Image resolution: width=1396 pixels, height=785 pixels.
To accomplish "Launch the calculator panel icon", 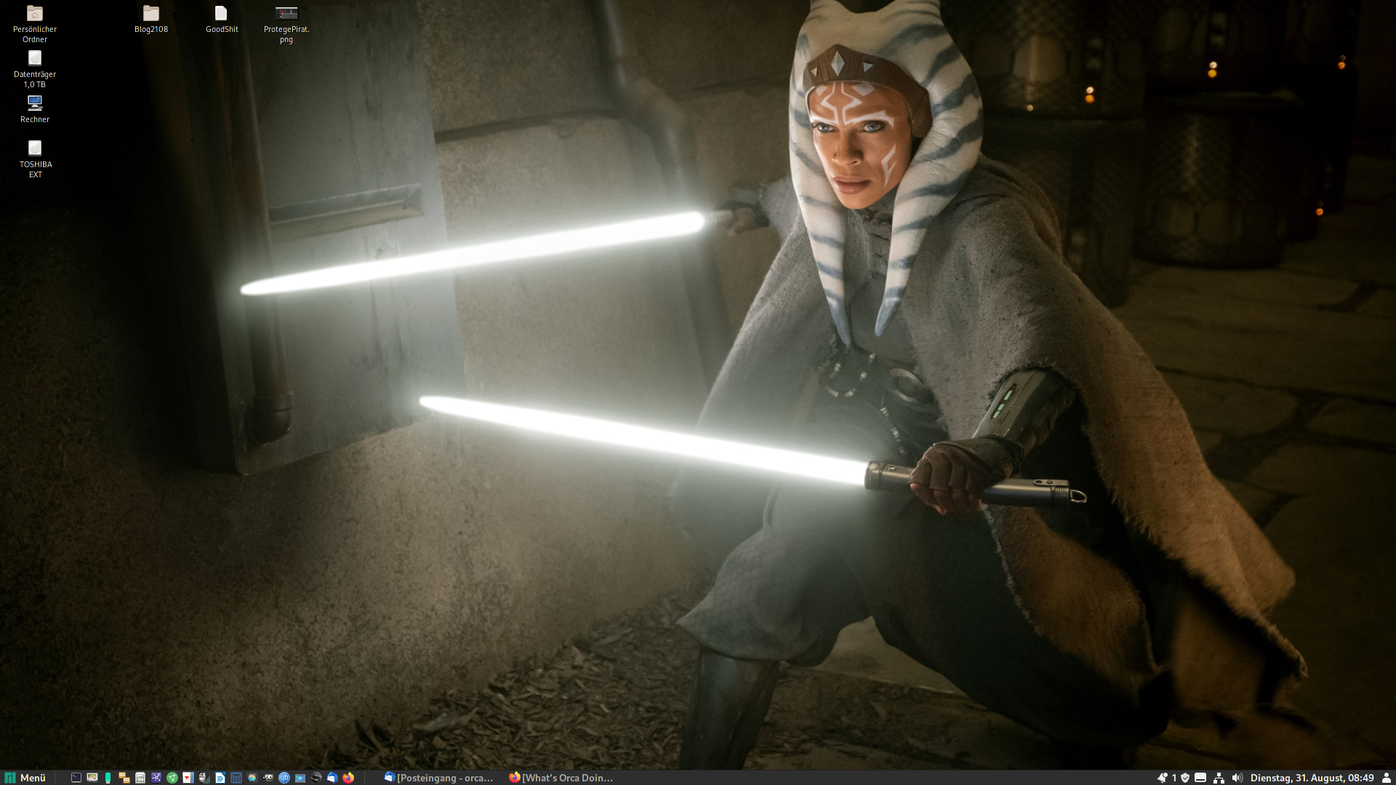I will coord(236,778).
